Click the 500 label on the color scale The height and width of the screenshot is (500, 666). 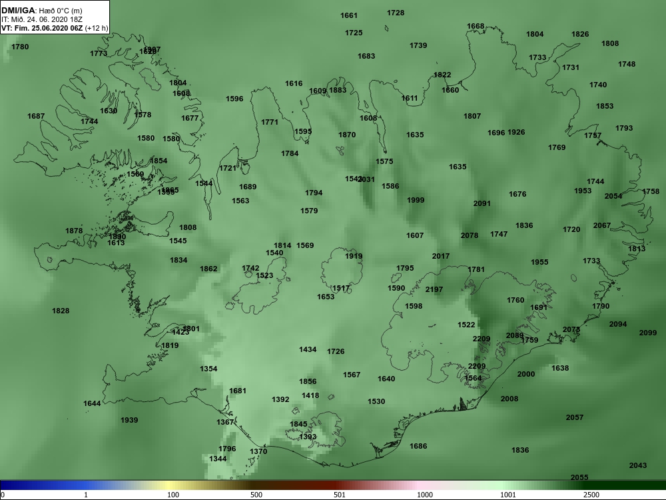256,495
